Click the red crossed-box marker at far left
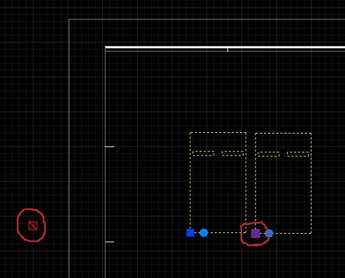This screenshot has height=278, width=345. [x=33, y=226]
